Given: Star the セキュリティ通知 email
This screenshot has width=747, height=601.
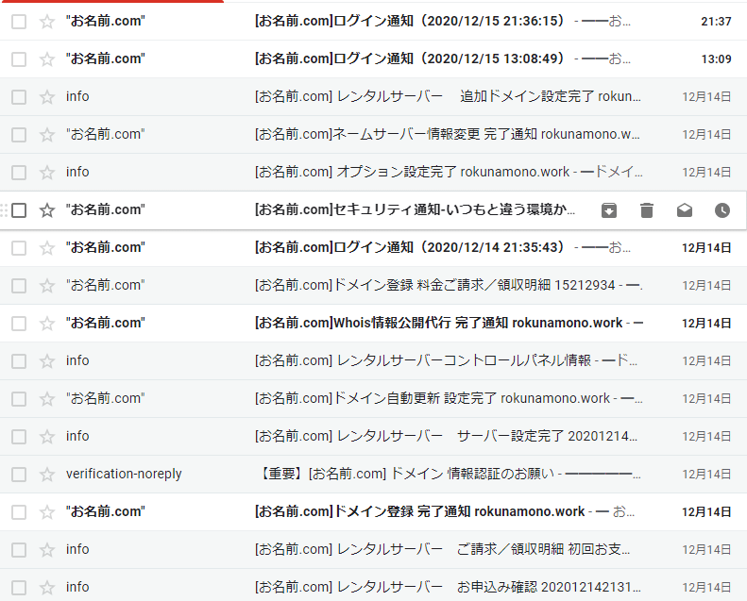Looking at the screenshot, I should pyautogui.click(x=46, y=210).
